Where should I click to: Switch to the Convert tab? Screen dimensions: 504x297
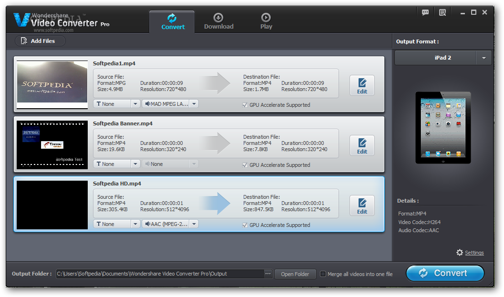click(x=172, y=22)
